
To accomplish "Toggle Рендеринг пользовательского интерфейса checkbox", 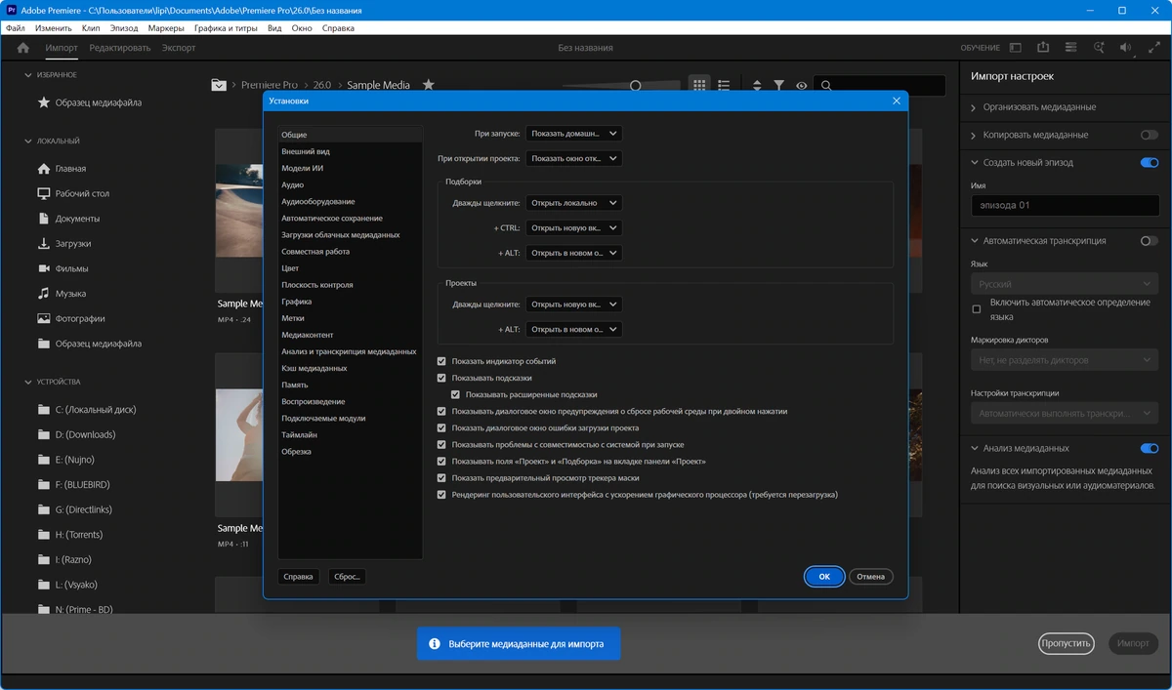I will click(441, 495).
